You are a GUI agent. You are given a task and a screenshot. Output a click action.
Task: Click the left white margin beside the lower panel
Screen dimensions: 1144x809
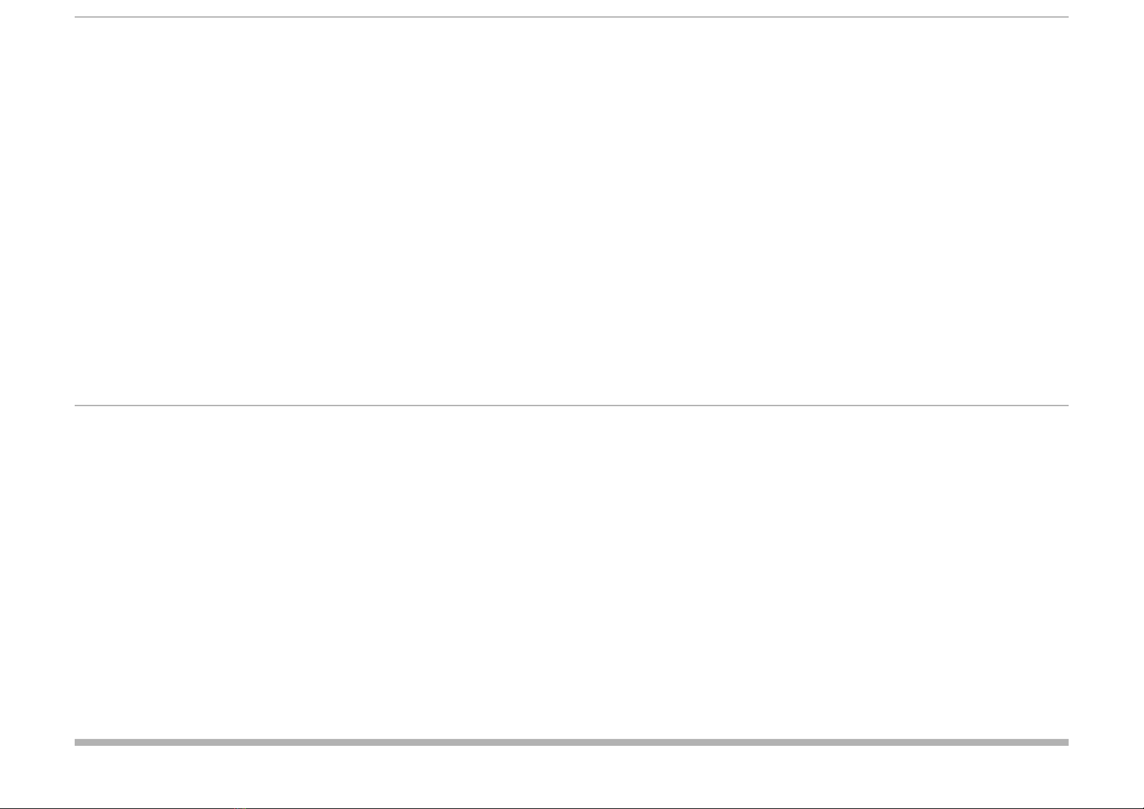(37, 572)
